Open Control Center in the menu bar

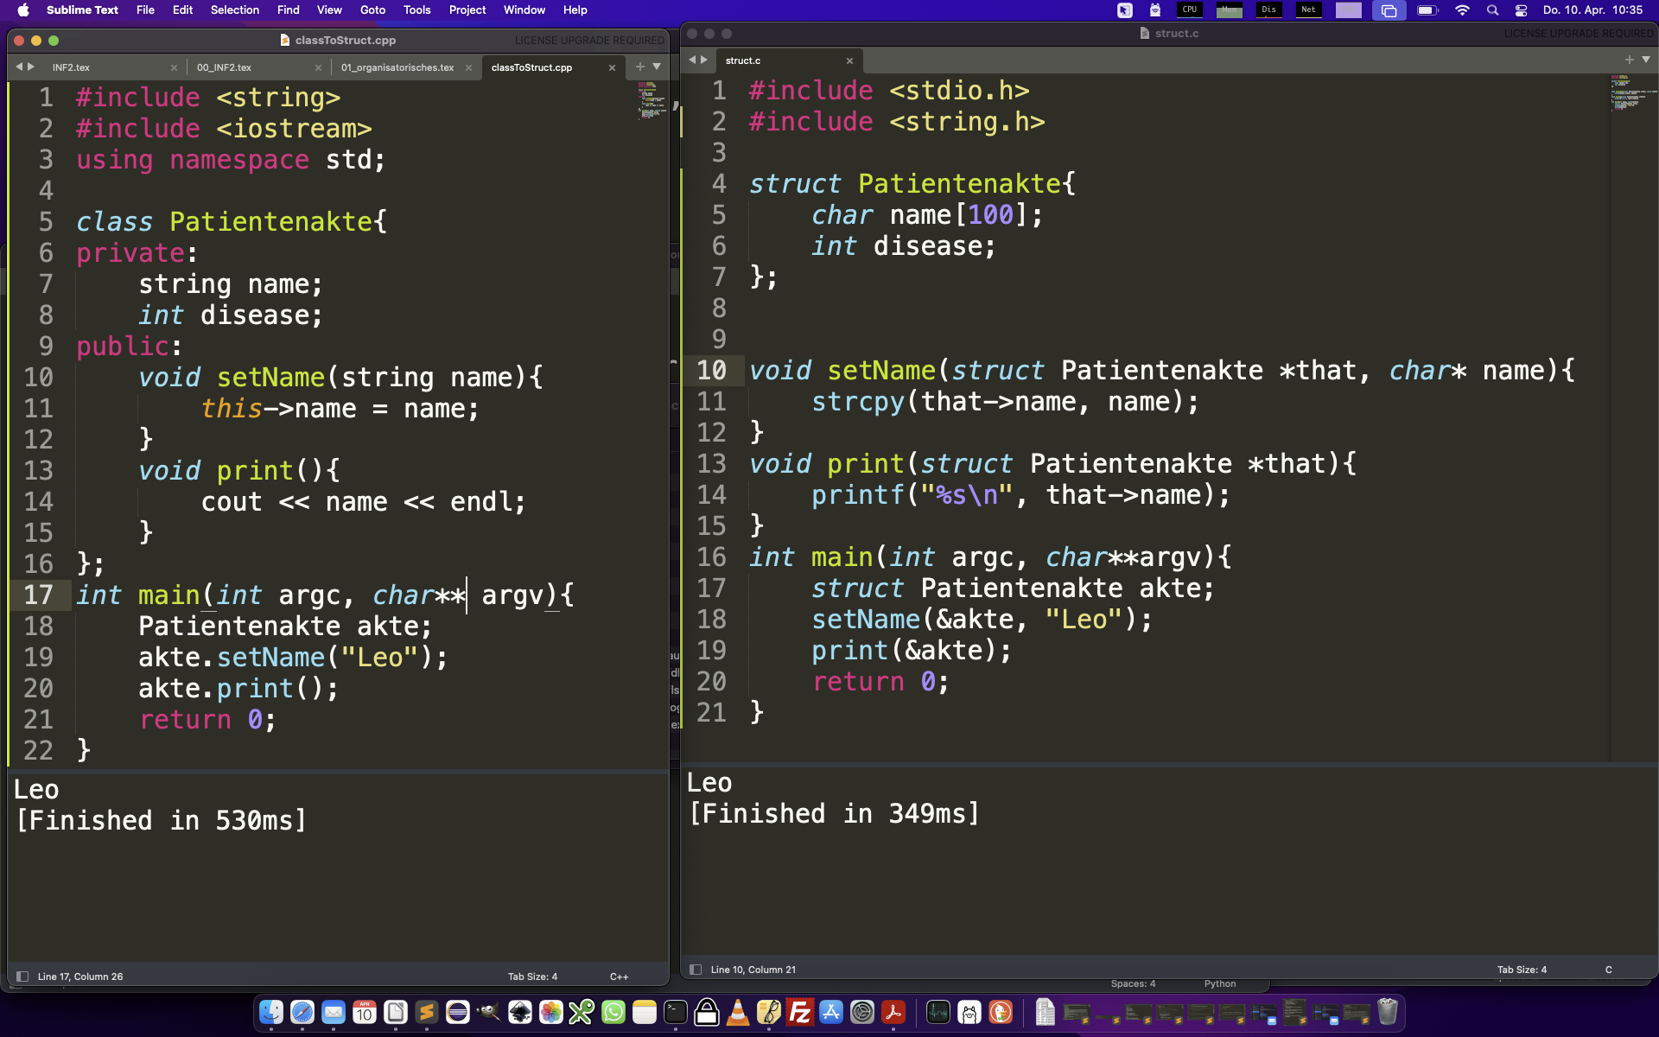pyautogui.click(x=1522, y=10)
